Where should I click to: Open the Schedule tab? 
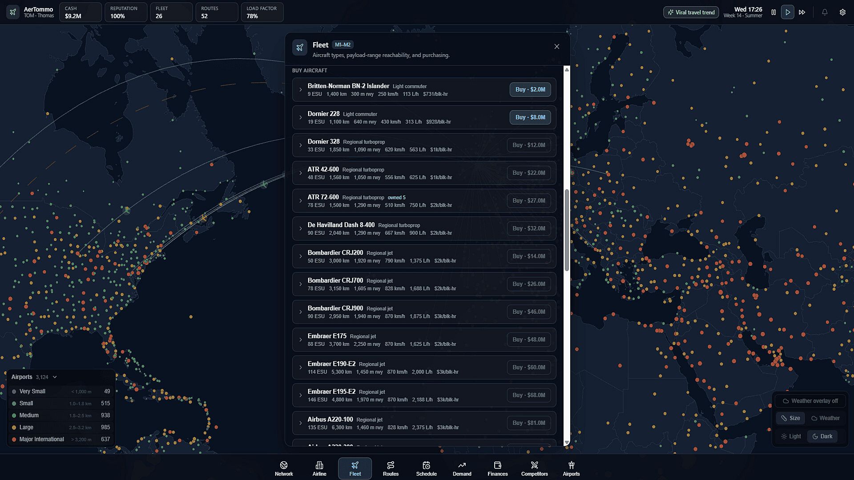pos(426,468)
